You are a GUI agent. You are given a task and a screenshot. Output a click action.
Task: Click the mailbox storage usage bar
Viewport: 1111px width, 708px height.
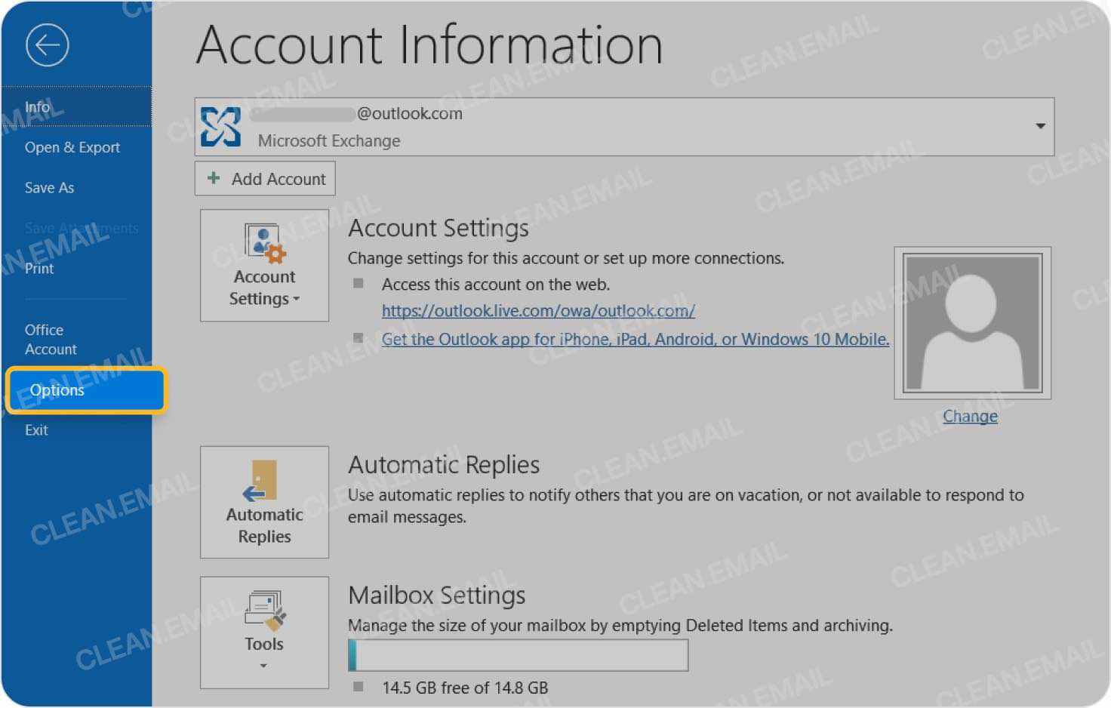518,654
